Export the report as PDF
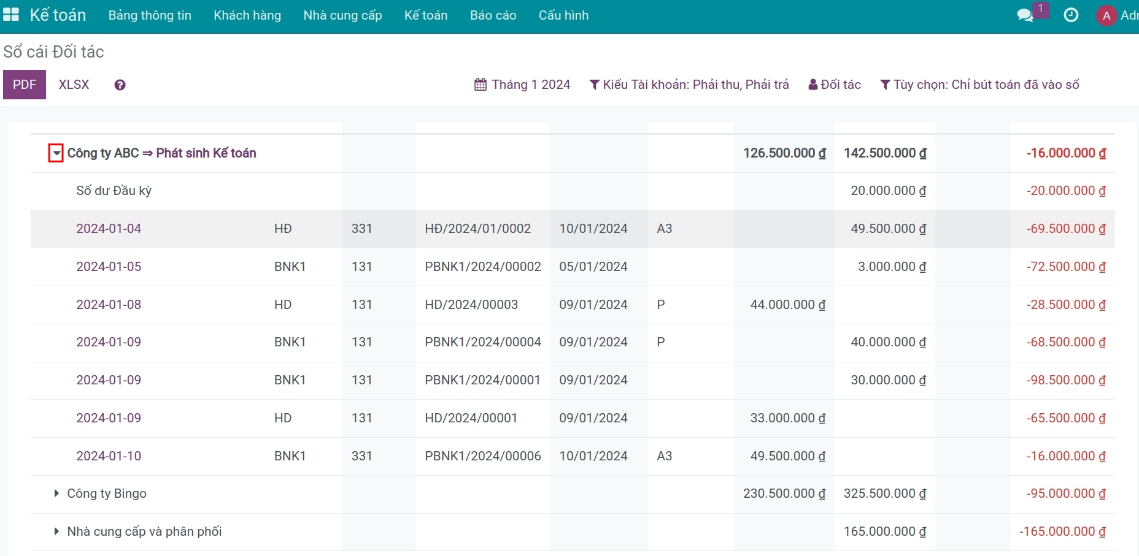The height and width of the screenshot is (556, 1139). [25, 85]
